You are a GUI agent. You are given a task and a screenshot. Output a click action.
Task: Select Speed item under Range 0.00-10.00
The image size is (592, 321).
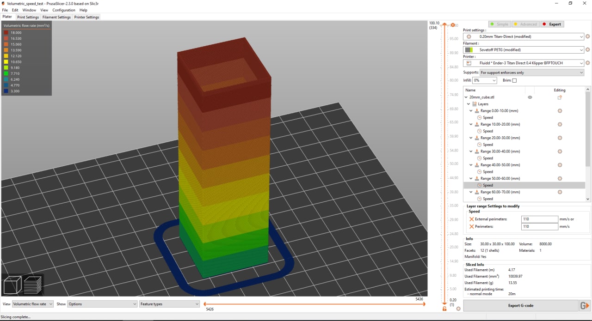click(x=488, y=117)
